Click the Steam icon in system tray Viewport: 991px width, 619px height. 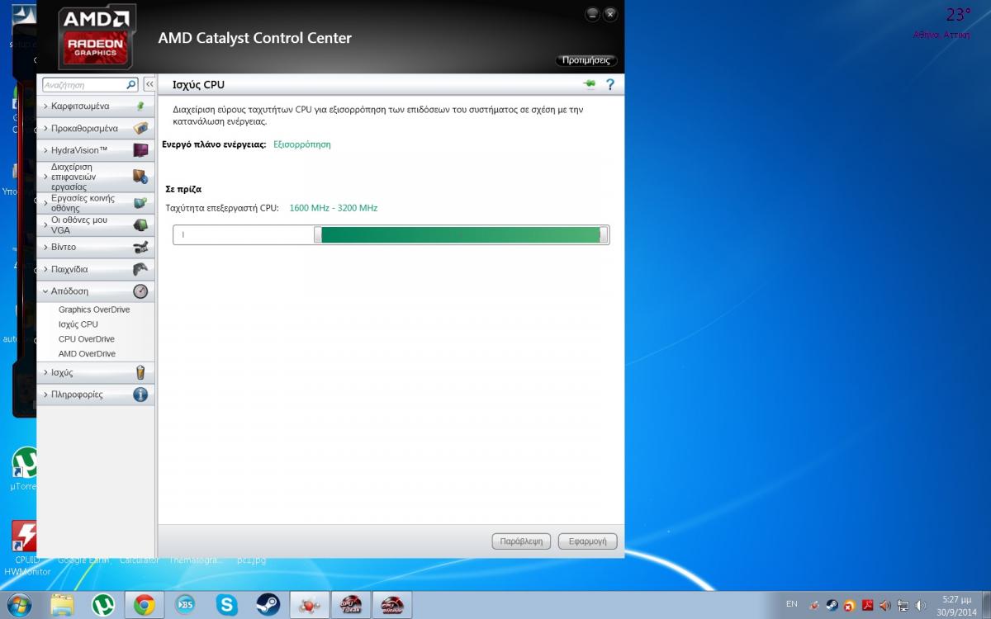point(832,605)
